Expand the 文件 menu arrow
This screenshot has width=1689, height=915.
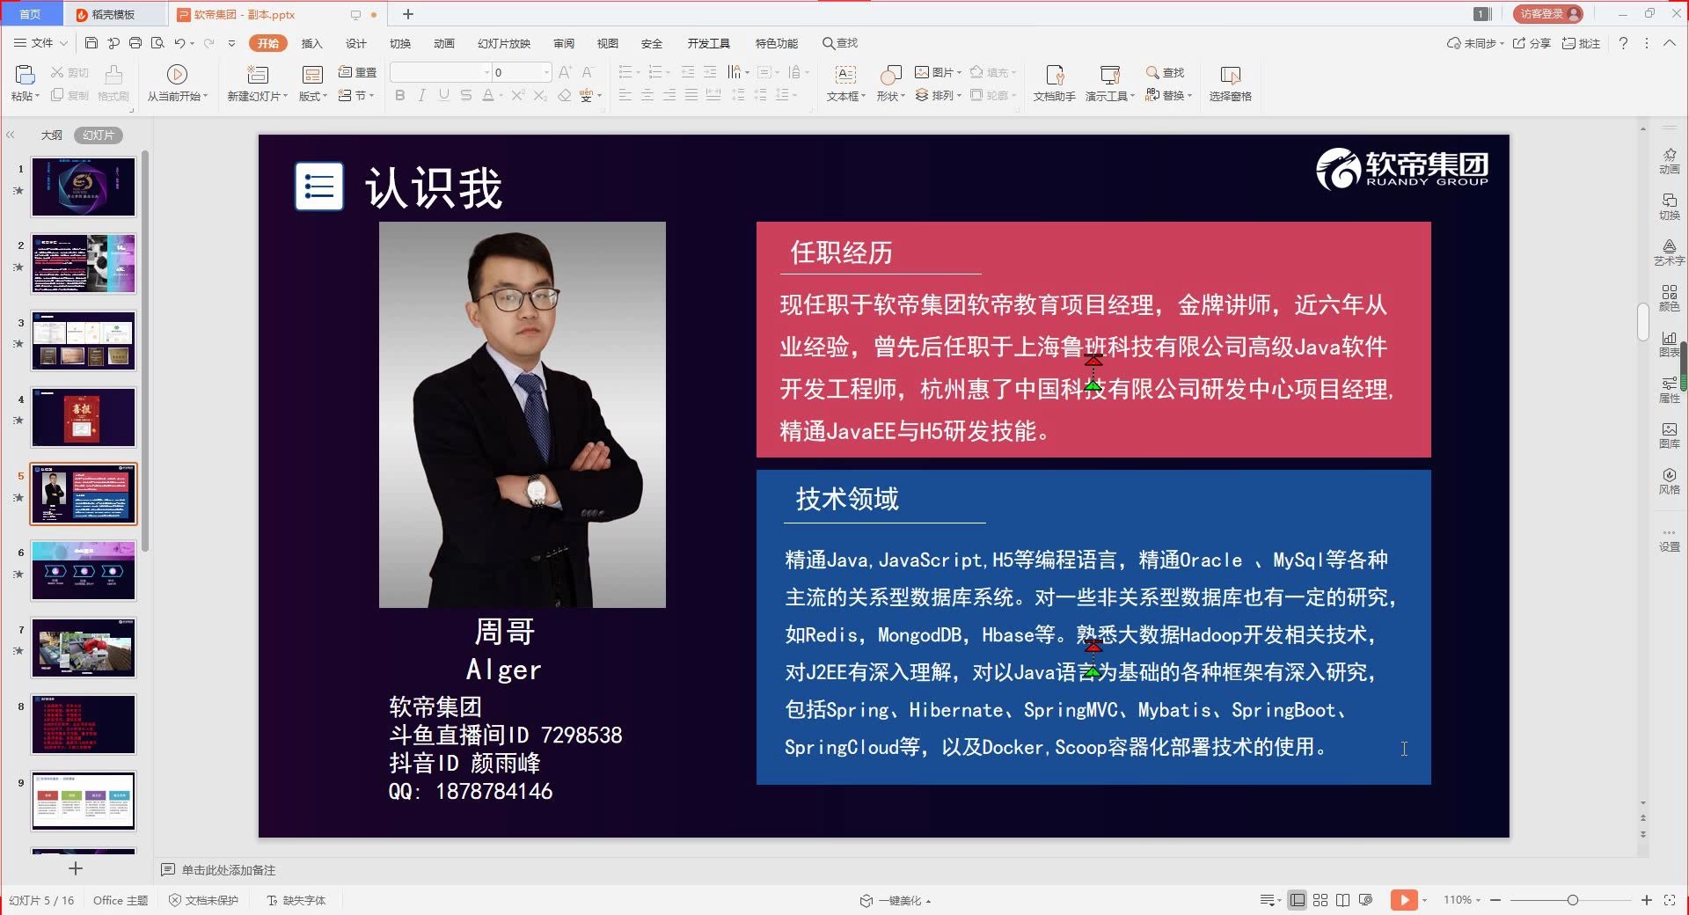63,43
